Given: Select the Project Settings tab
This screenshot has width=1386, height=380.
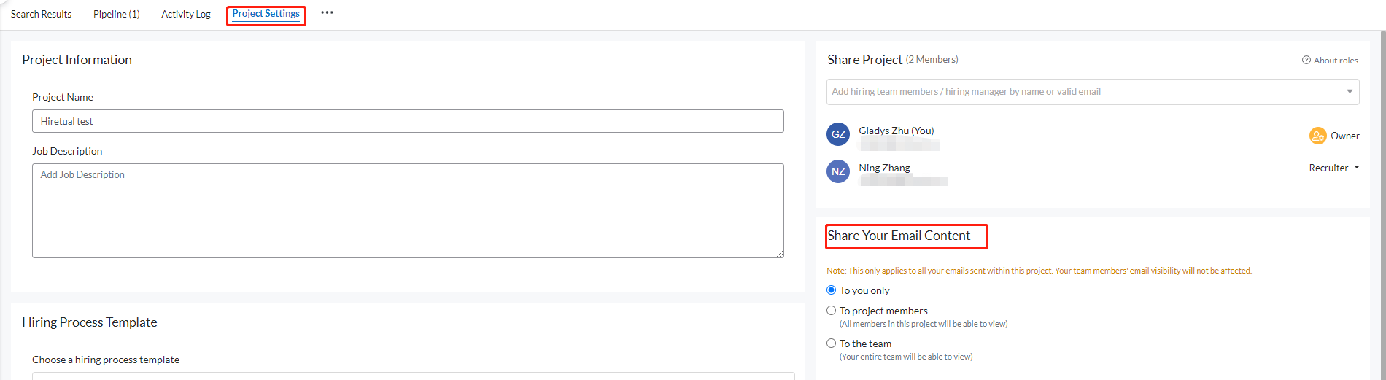Looking at the screenshot, I should tap(266, 14).
